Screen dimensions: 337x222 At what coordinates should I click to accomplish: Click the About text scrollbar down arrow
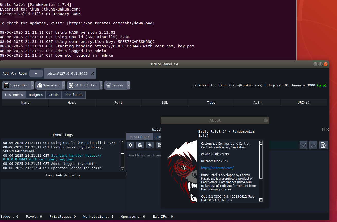coord(261,200)
